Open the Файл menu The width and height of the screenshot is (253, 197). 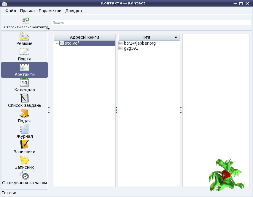[x=11, y=11]
